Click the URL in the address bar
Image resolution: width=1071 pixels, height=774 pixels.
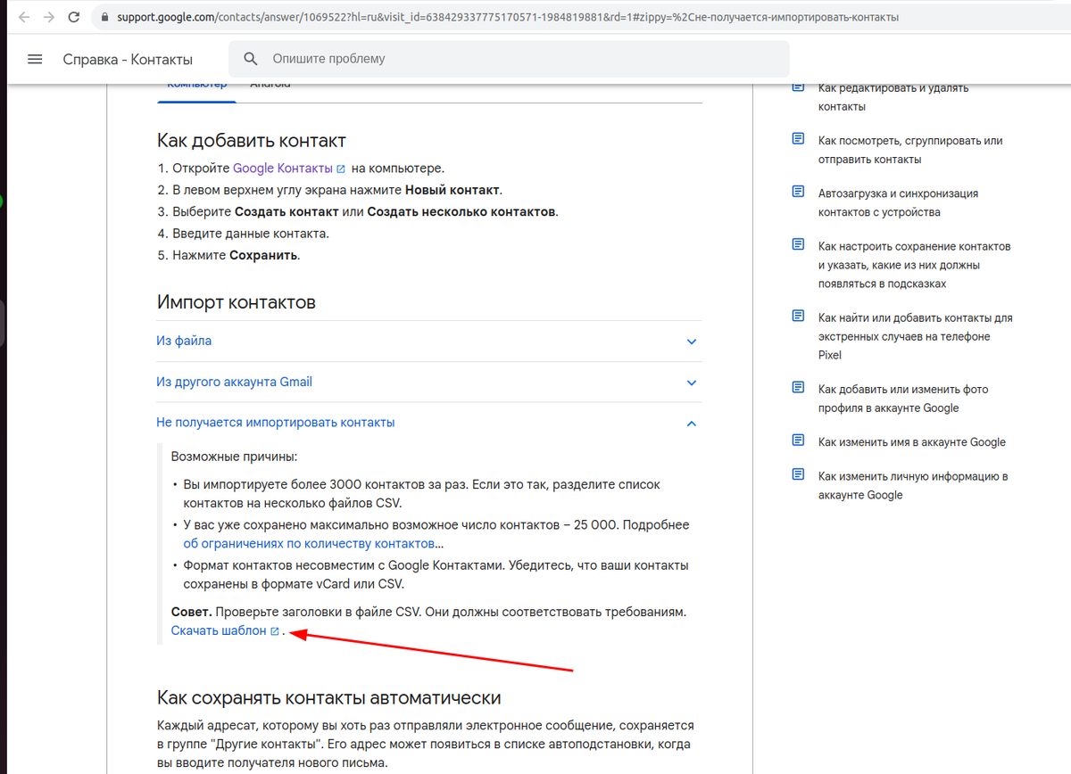(x=507, y=17)
